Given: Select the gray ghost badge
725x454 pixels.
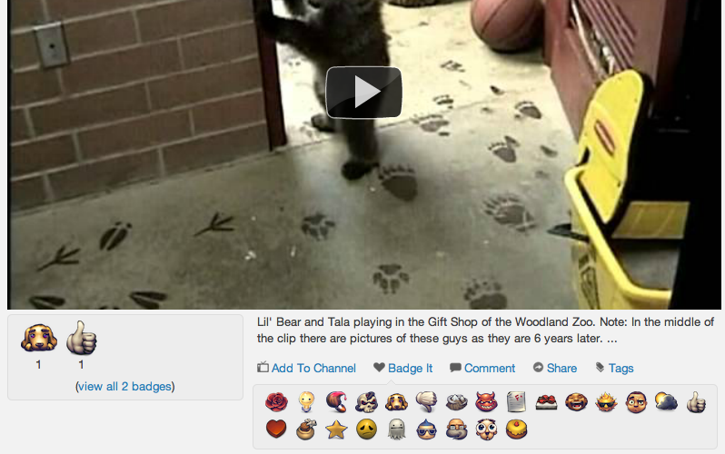Looking at the screenshot, I should point(397,429).
